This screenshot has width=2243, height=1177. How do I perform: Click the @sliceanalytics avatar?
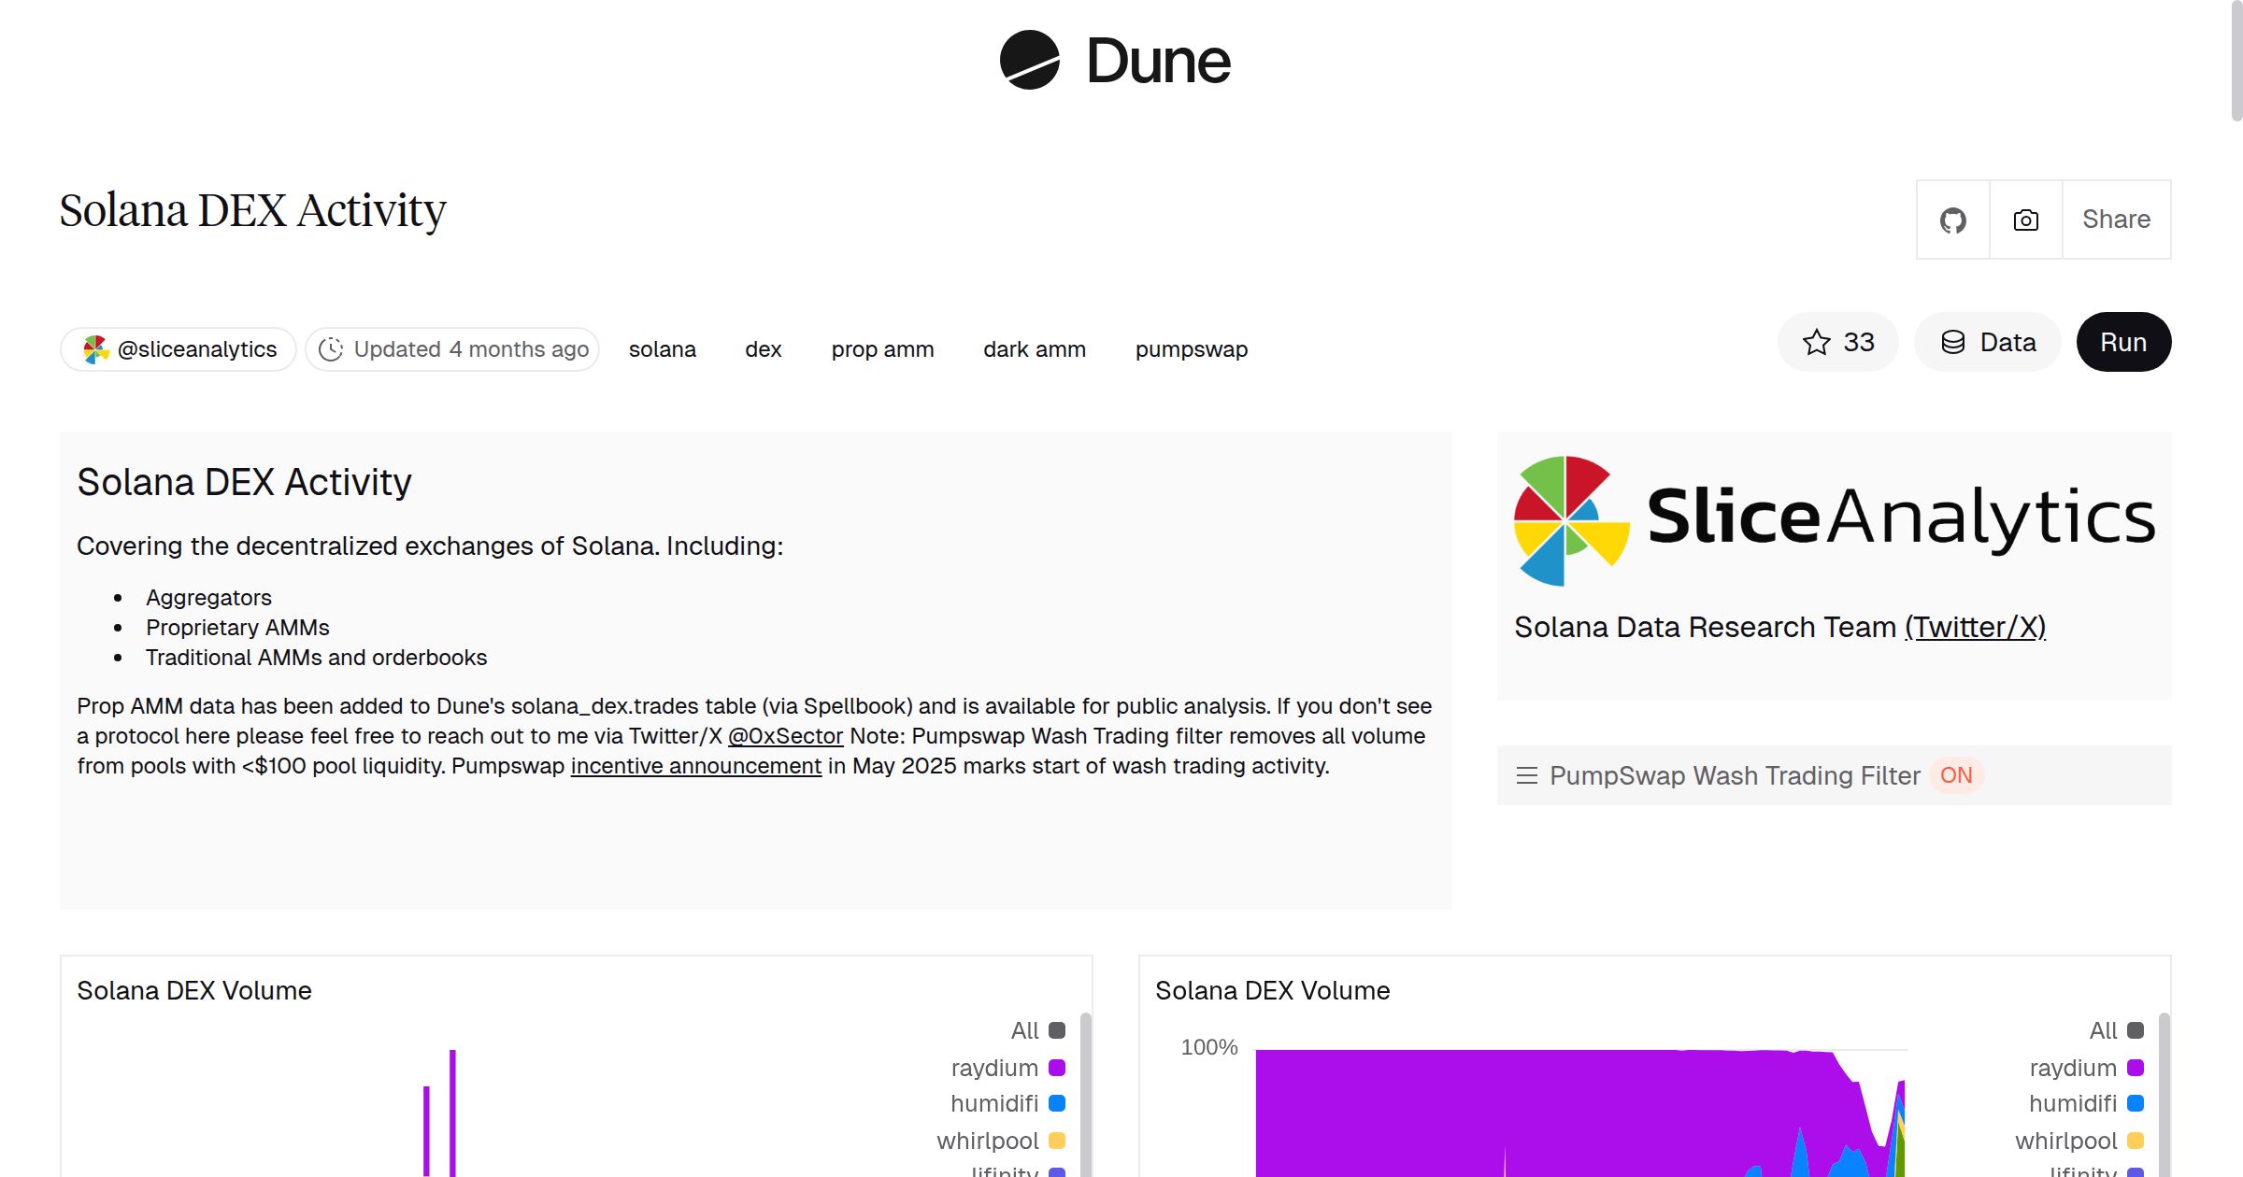pyautogui.click(x=93, y=347)
